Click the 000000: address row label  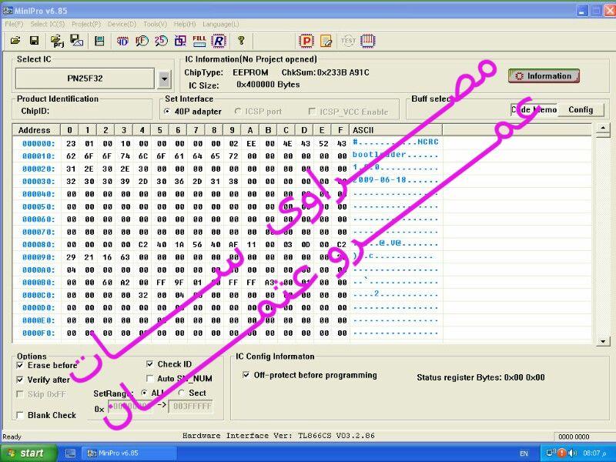pos(38,144)
